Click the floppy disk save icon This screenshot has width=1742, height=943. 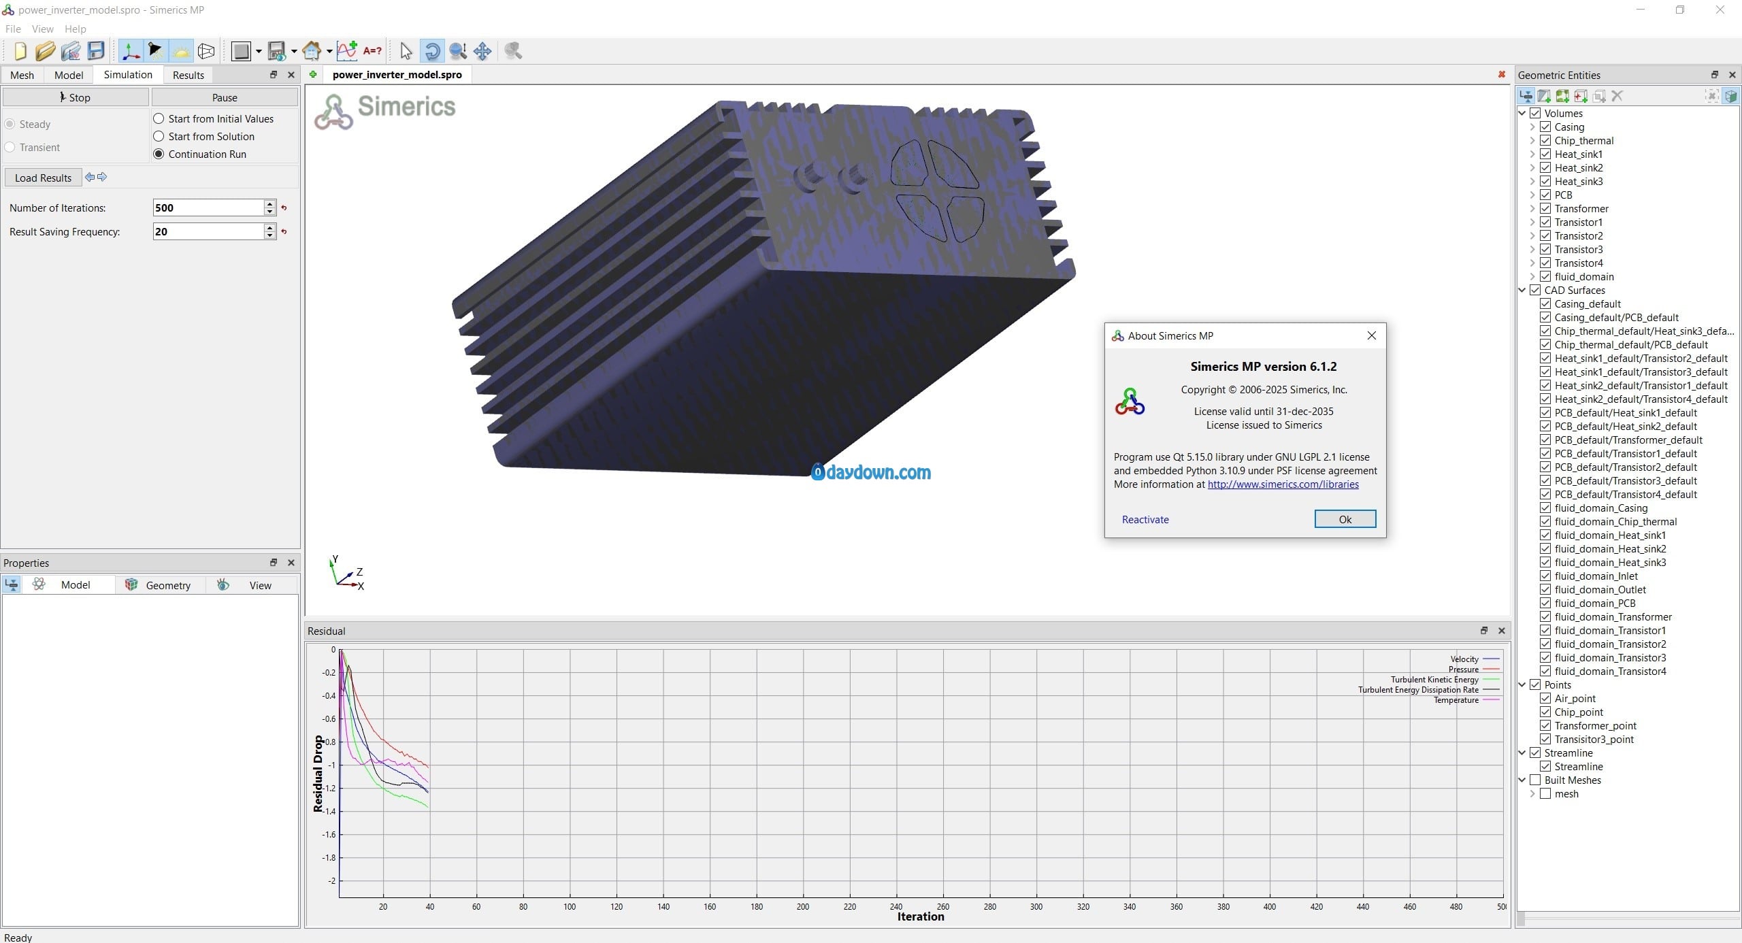point(96,51)
